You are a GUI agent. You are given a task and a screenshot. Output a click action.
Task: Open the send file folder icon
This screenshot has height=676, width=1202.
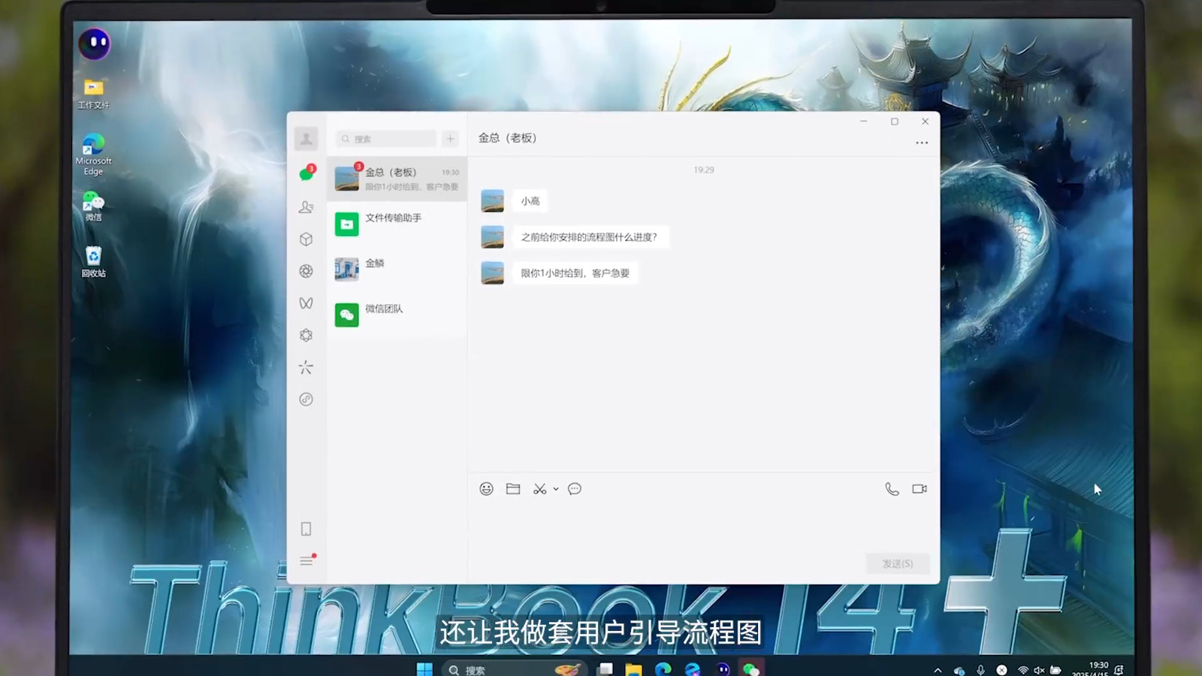513,489
